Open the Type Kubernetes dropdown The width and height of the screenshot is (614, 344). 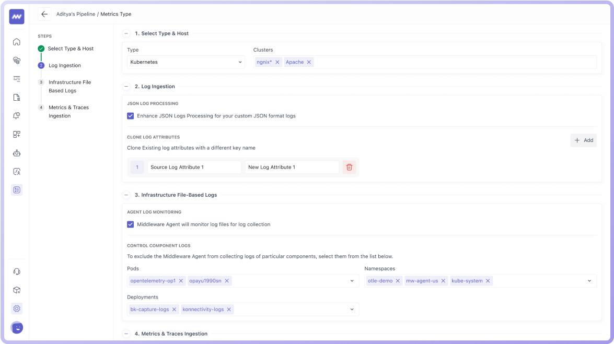pos(186,62)
